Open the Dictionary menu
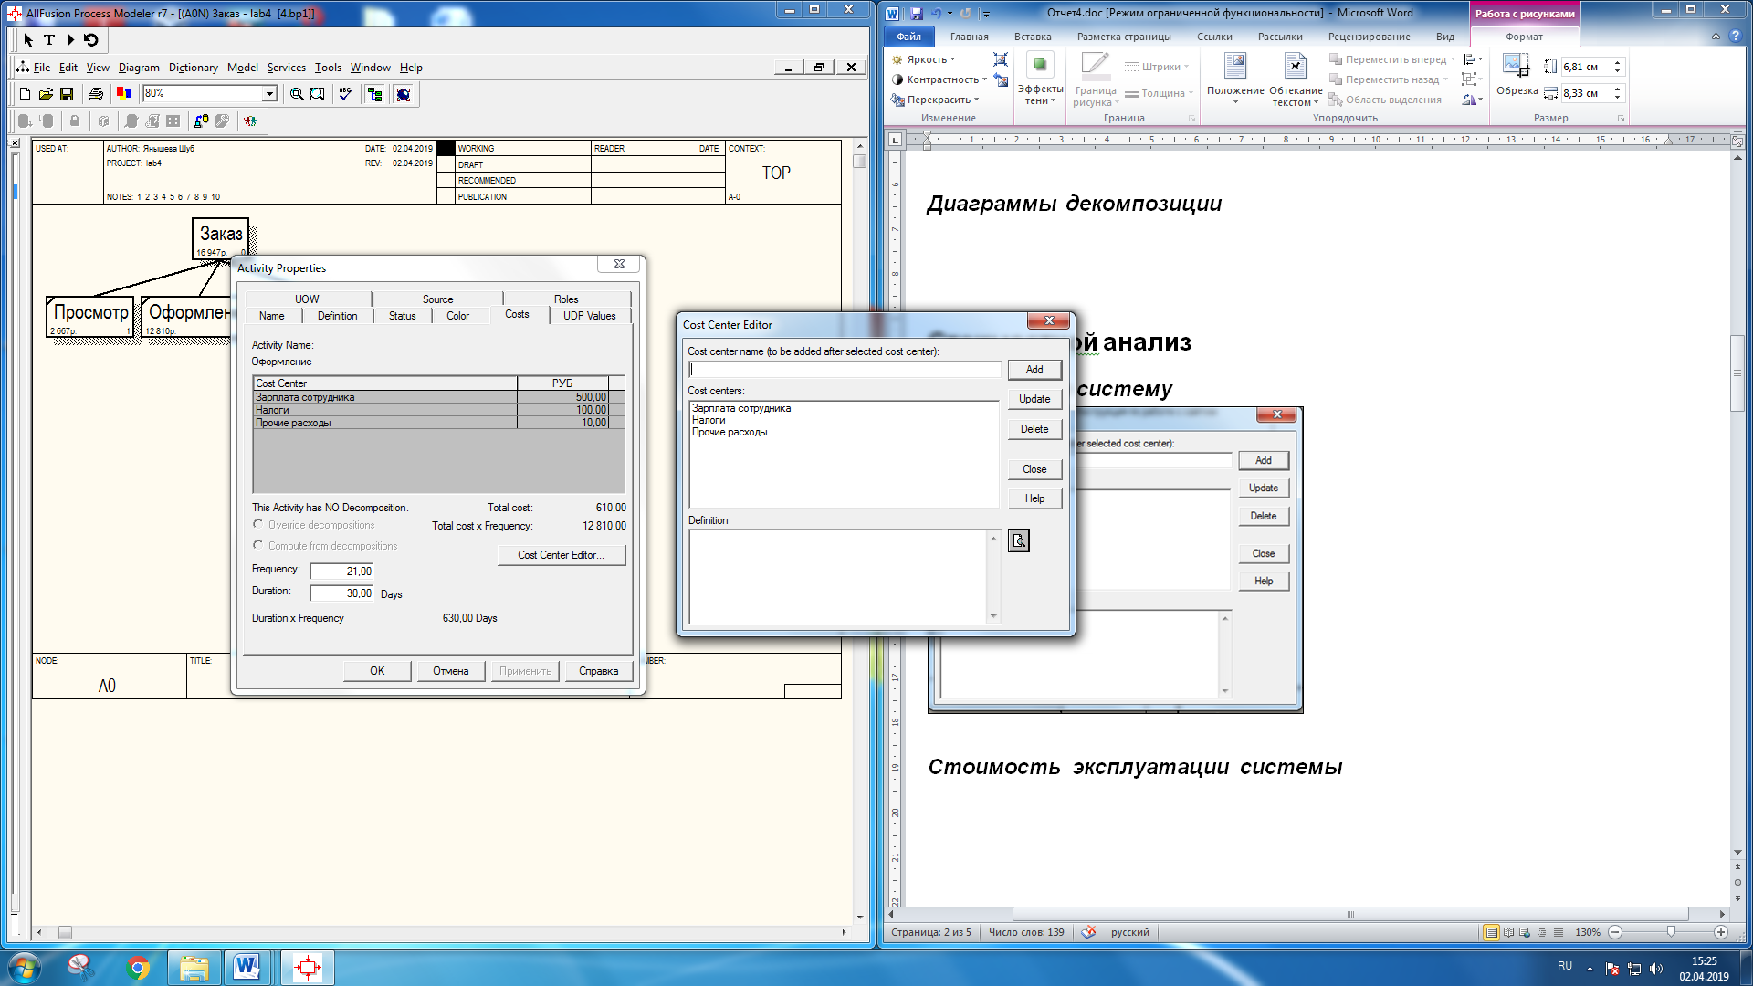Image resolution: width=1753 pixels, height=986 pixels. pos(193,68)
